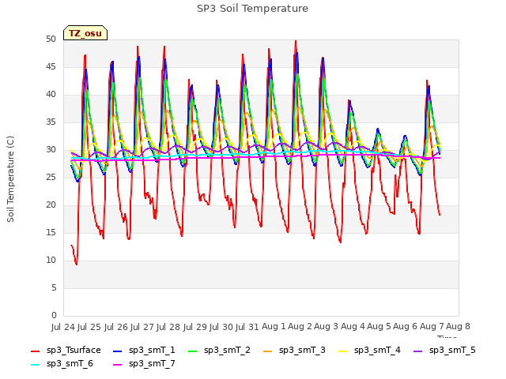The height and width of the screenshot is (379, 506).
Task: Click the 30 y-axis tick label
Action: [x=51, y=150]
